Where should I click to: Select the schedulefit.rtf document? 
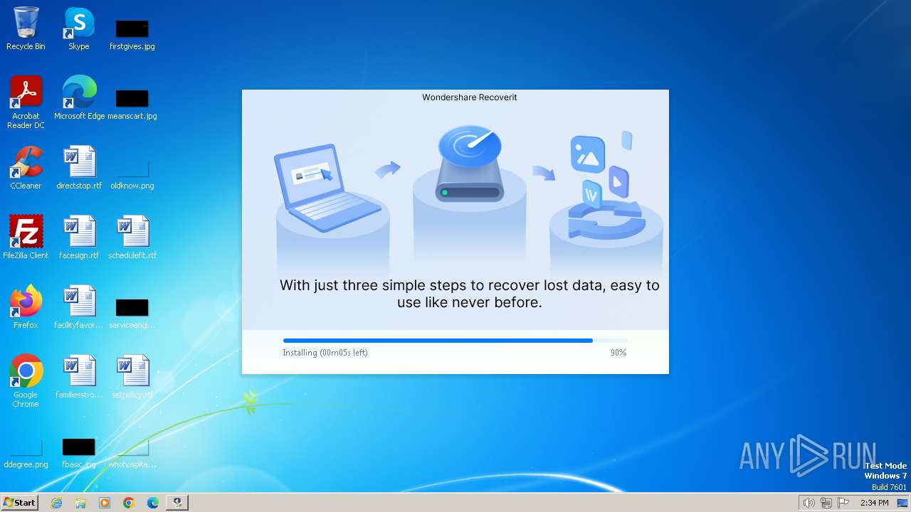pyautogui.click(x=132, y=238)
